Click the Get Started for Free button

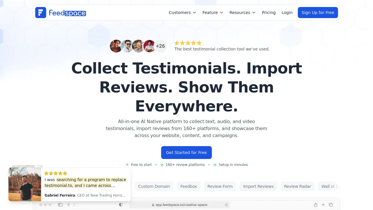pos(186,153)
